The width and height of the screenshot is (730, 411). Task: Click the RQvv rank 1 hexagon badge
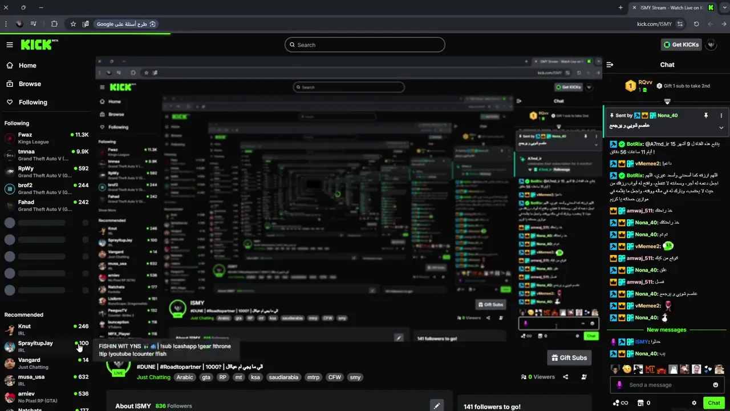click(630, 86)
